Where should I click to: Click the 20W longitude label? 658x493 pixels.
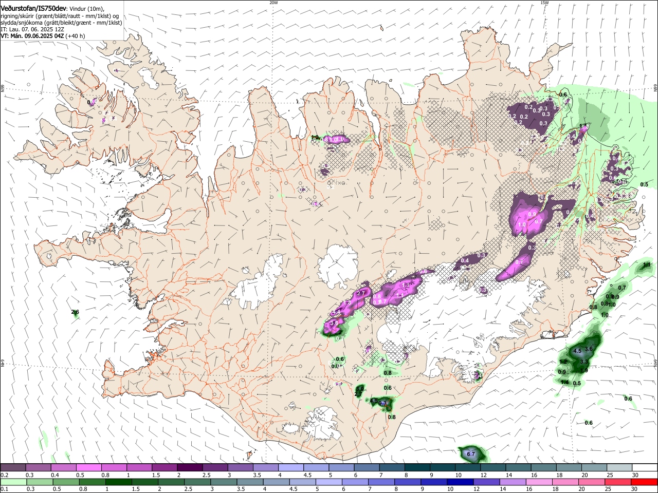point(273,3)
